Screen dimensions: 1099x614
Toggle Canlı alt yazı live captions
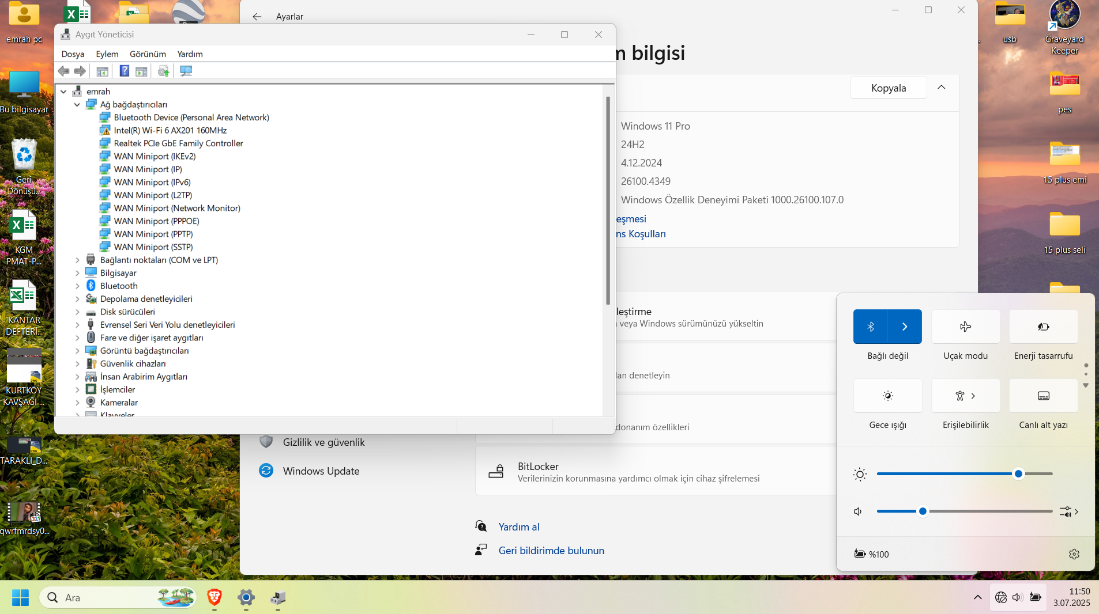point(1043,396)
